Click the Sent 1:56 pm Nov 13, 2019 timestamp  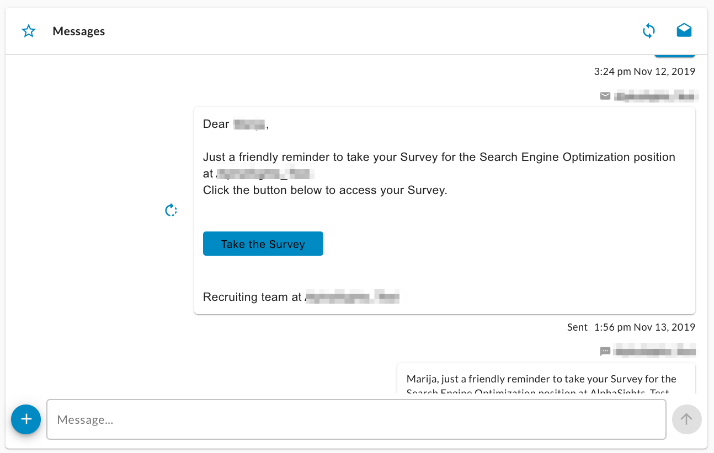pos(631,327)
